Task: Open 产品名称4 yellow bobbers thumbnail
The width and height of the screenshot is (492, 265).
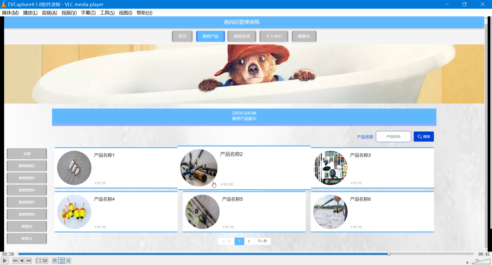Action: 74,212
